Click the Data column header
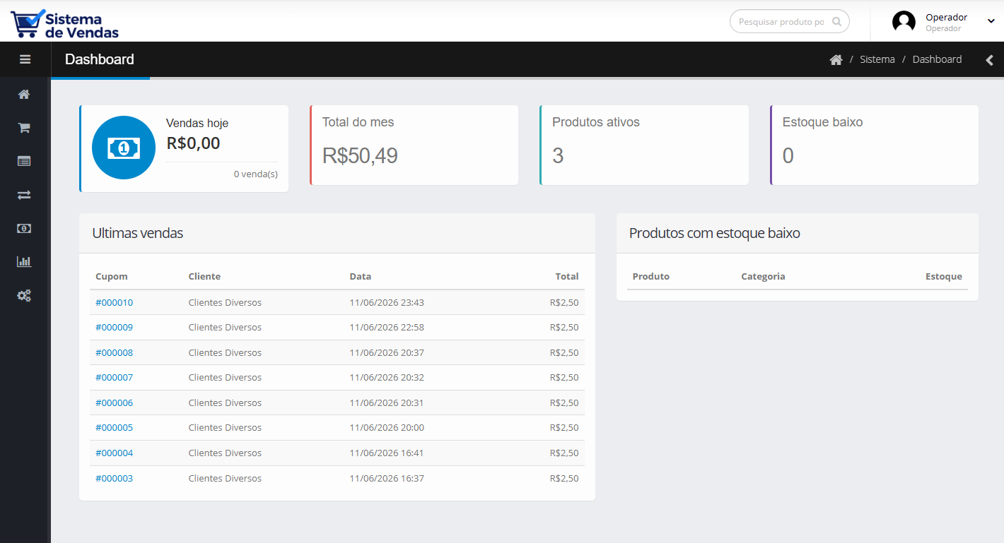Viewport: 1004px width, 543px height. point(361,276)
